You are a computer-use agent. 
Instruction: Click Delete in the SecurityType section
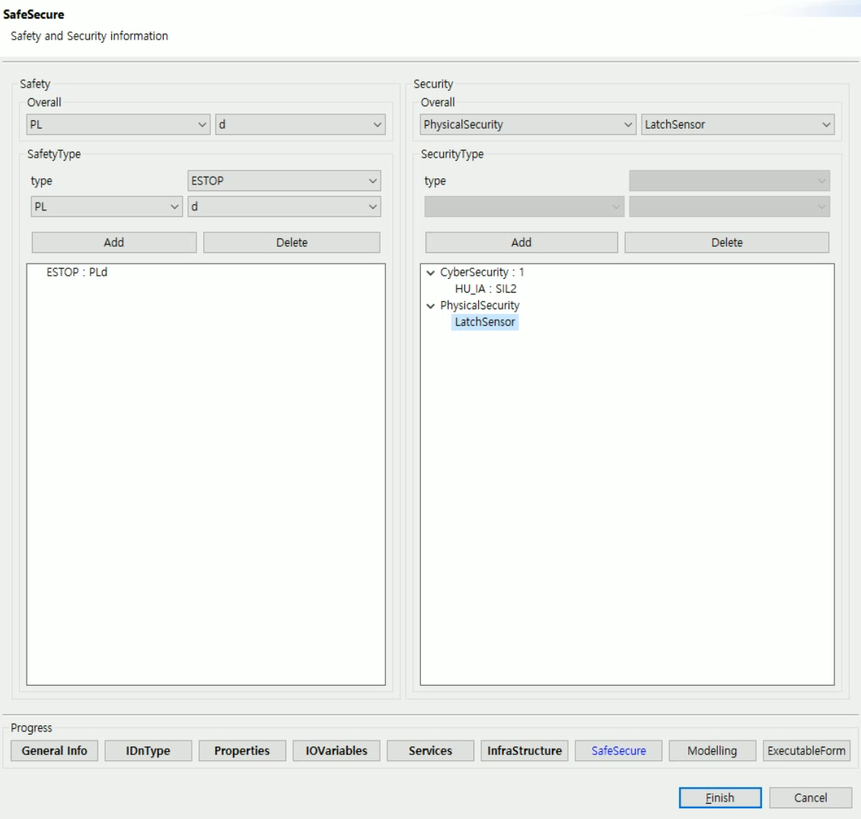tap(728, 242)
